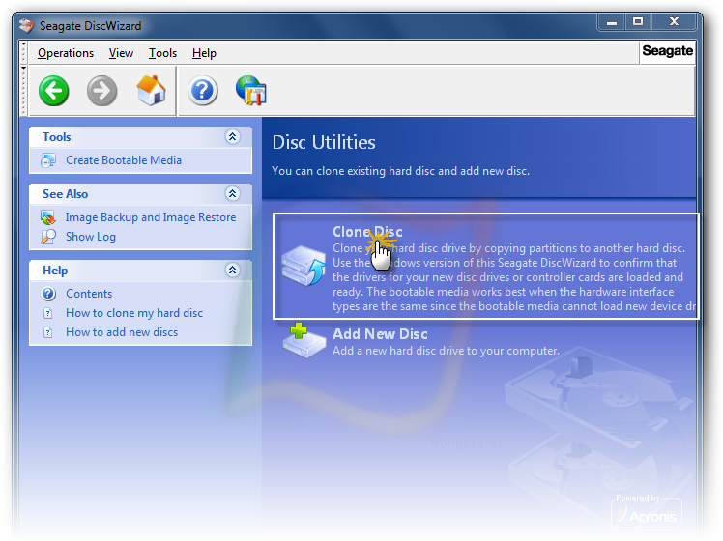Select the Add New Disc option title
723x541 pixels.
380,333
